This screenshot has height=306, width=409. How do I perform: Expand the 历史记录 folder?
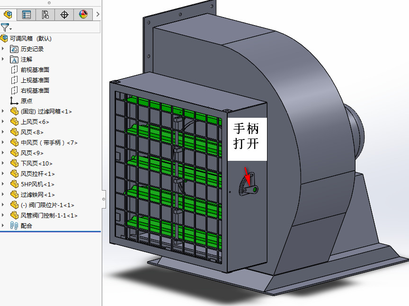click(3, 49)
